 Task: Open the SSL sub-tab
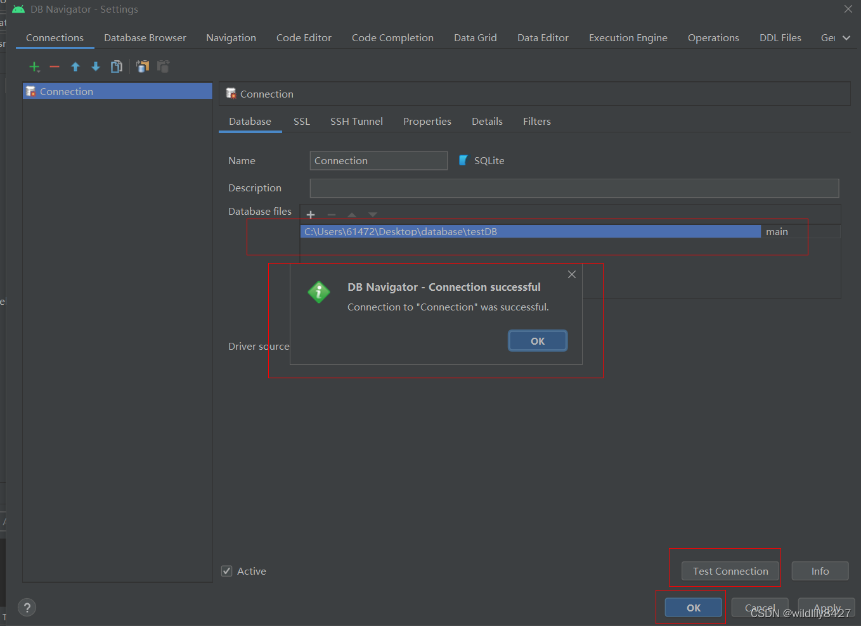[302, 122]
